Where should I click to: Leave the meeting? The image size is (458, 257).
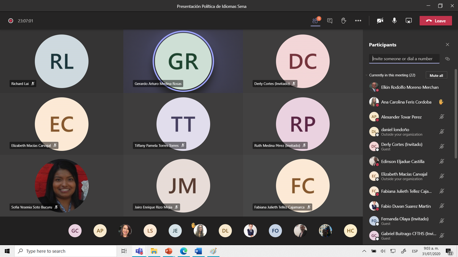click(435, 21)
